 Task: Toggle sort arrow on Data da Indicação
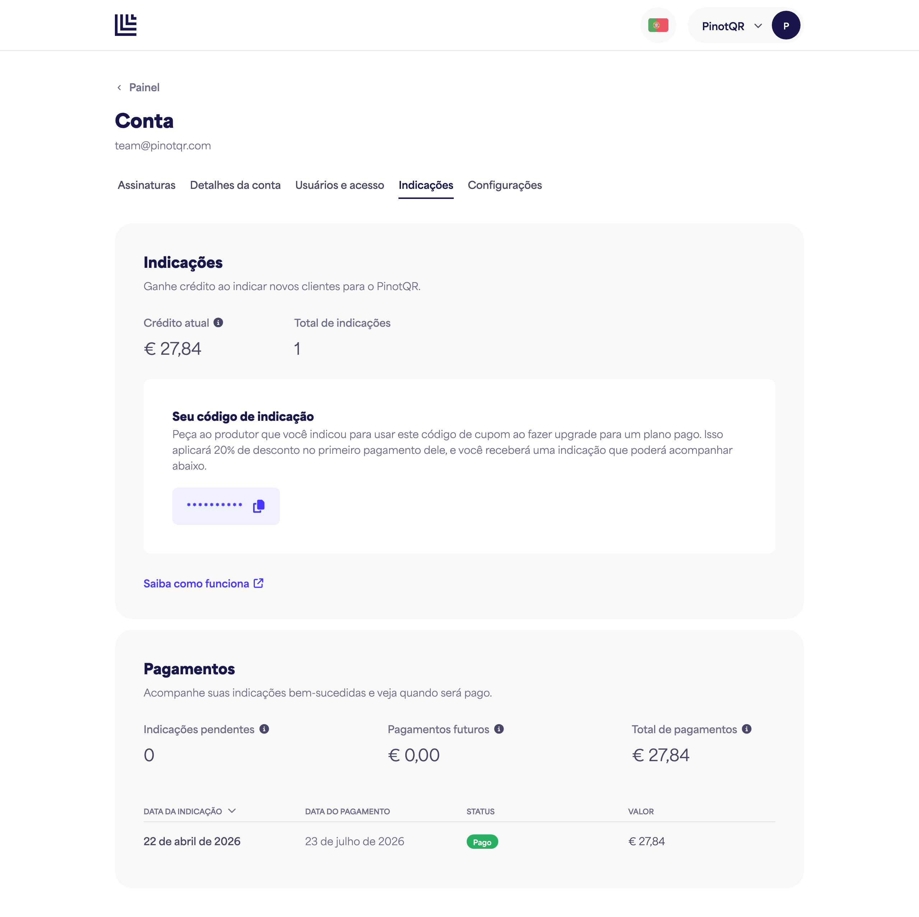pos(232,811)
